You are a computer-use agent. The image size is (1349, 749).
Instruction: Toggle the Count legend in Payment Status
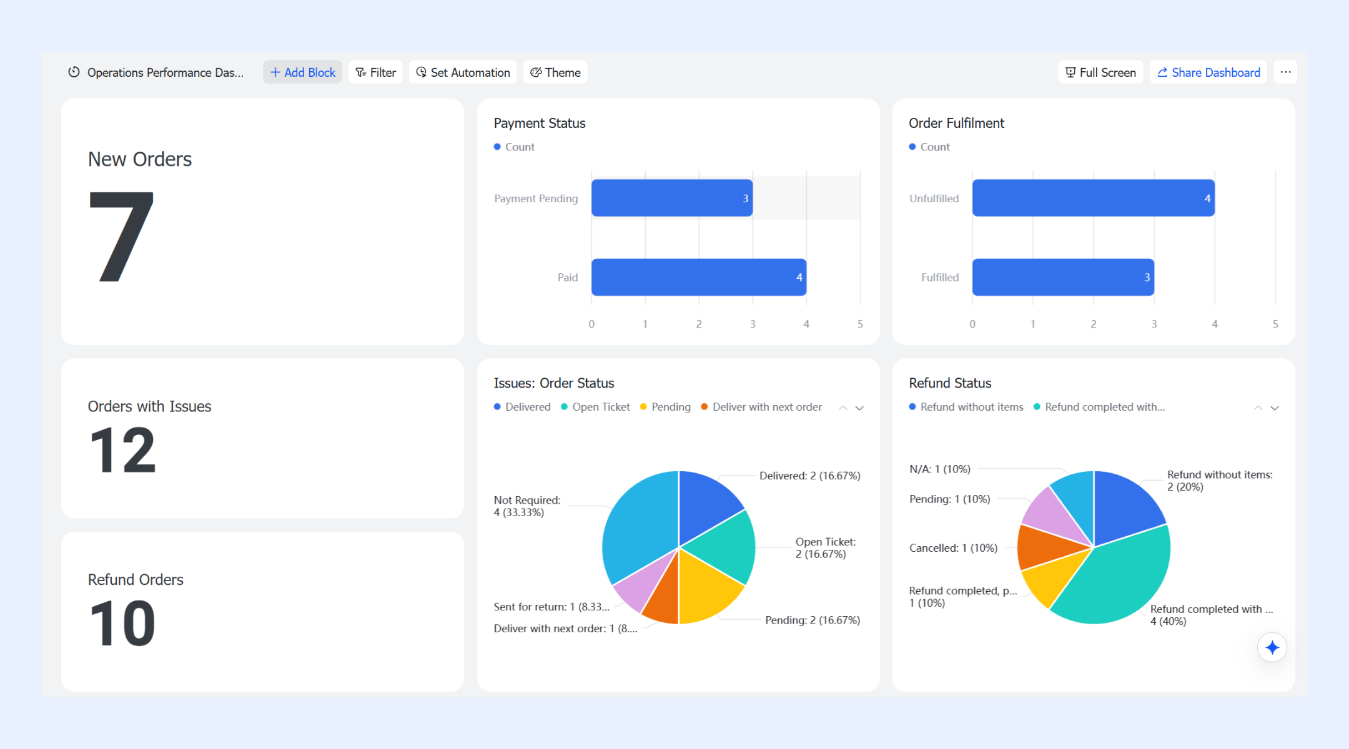coord(514,147)
